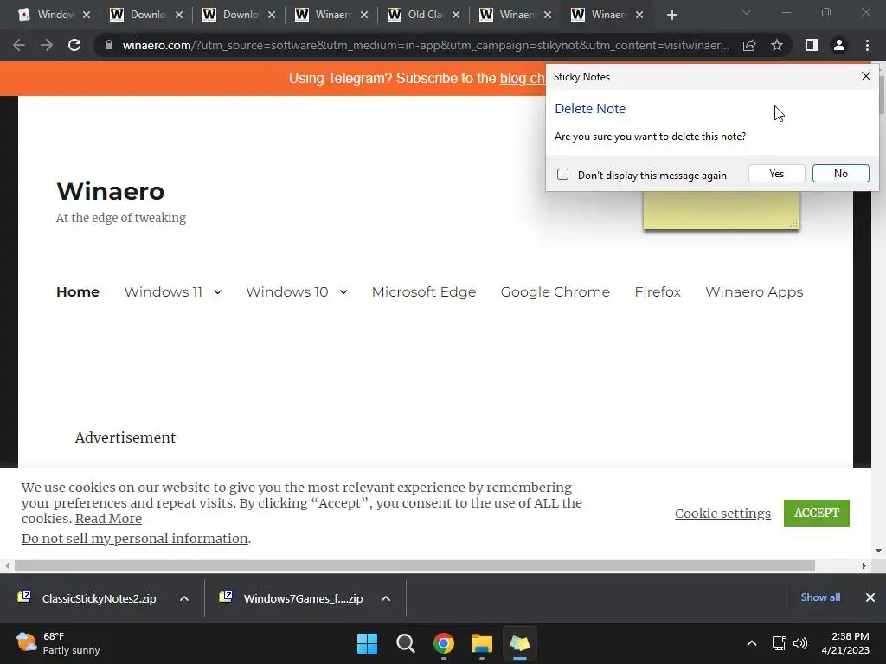Click the browser Back arrow

point(19,45)
